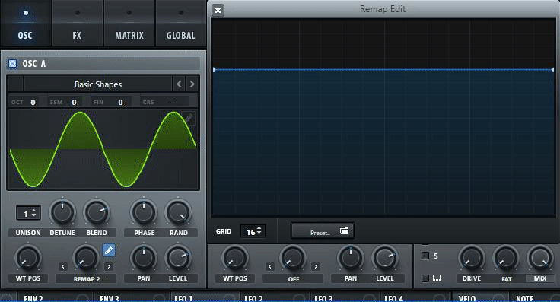Click the keyboard tracking icon near DRIVE

(x=437, y=278)
